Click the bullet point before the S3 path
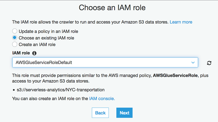Viewport: 218px width, 122px height. tap(14, 90)
